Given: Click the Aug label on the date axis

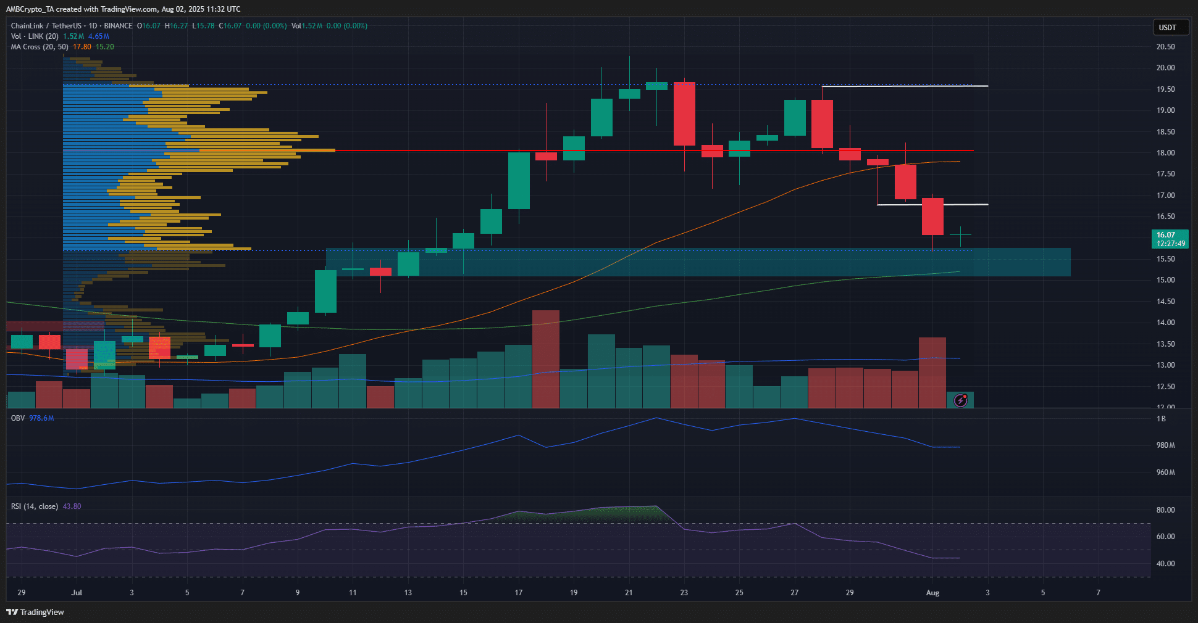Looking at the screenshot, I should coord(932,593).
